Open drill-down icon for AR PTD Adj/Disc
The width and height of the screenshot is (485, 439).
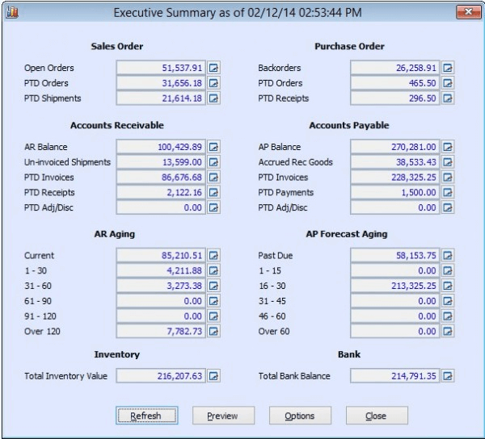click(213, 207)
